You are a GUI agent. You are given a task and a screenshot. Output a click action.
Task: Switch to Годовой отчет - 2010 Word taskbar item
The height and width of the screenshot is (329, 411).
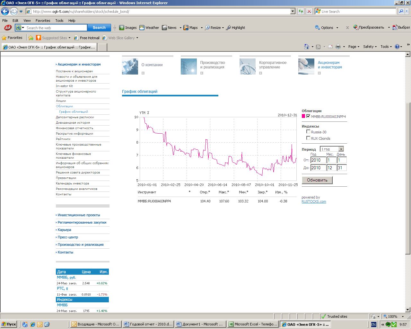point(148,324)
